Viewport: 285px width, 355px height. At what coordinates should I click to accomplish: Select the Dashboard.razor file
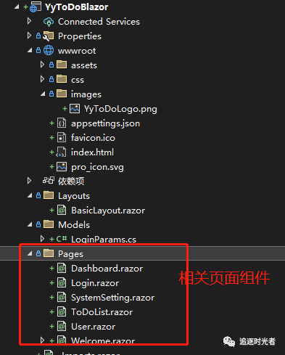click(x=107, y=269)
